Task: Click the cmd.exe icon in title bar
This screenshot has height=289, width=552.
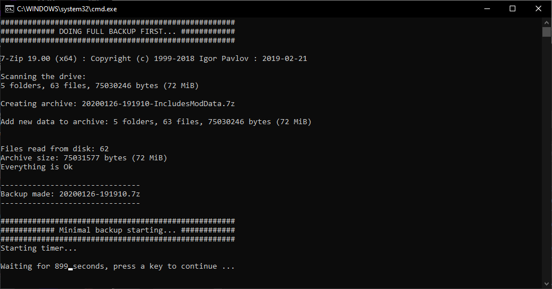Action: 8,8
